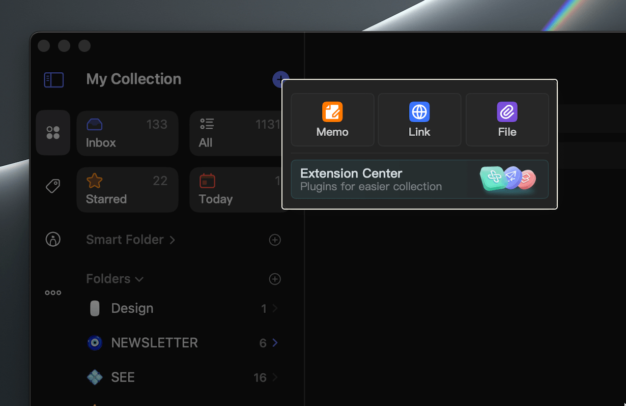This screenshot has width=626, height=406.
Task: Open the Starred card
Action: (127, 190)
